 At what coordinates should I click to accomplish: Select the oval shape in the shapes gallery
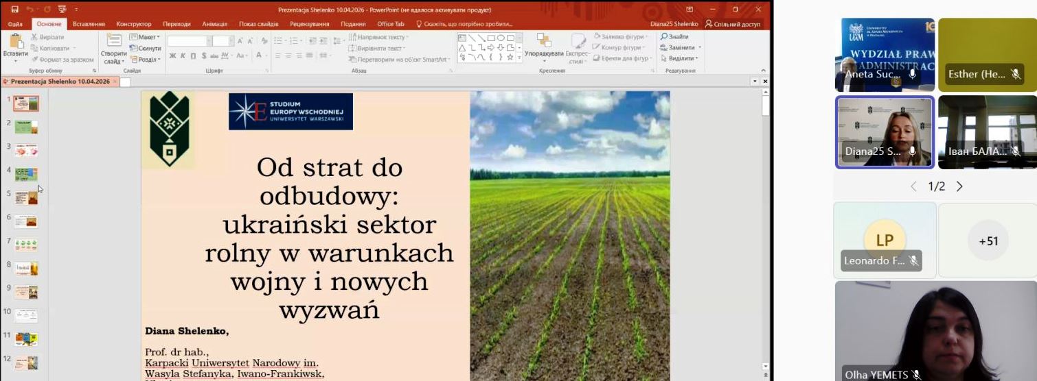[x=501, y=38]
